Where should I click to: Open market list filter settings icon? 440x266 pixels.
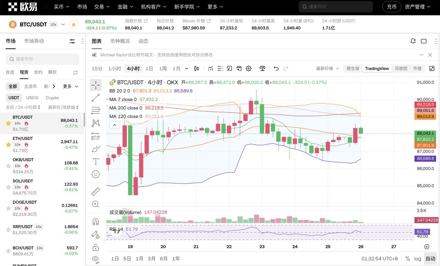pyautogui.click(x=72, y=41)
